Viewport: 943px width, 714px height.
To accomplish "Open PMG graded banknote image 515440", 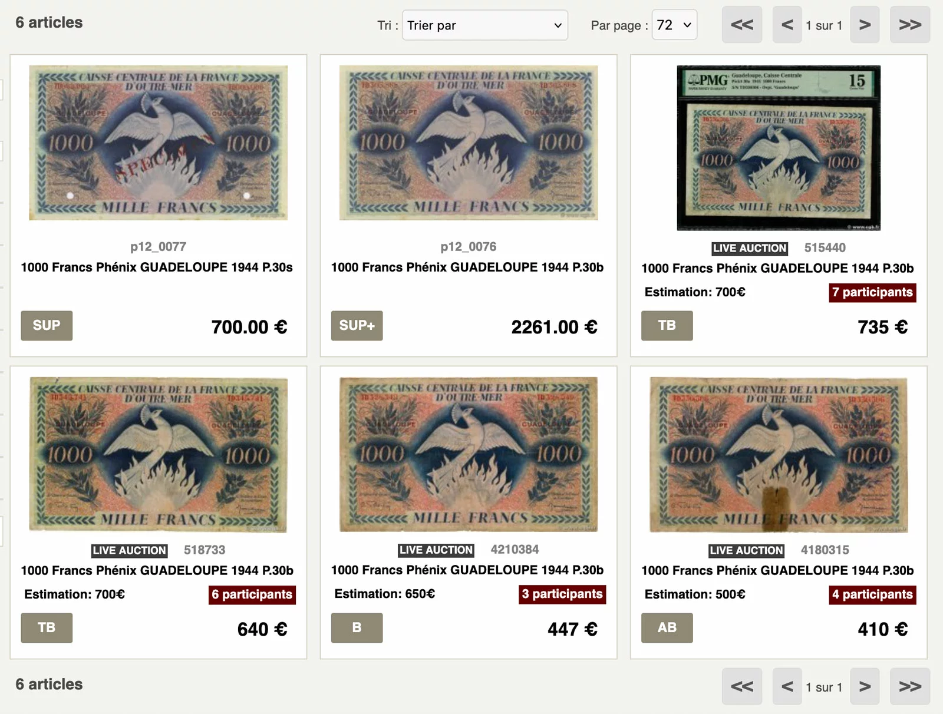I will click(779, 148).
